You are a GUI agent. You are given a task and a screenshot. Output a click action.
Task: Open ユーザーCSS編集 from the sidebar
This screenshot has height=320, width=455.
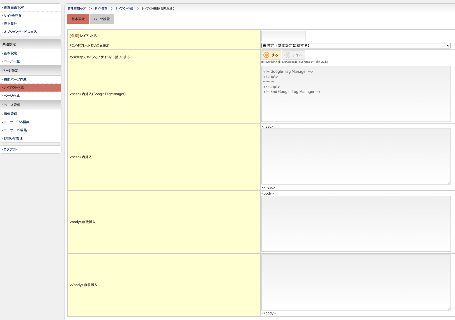[x=17, y=122]
